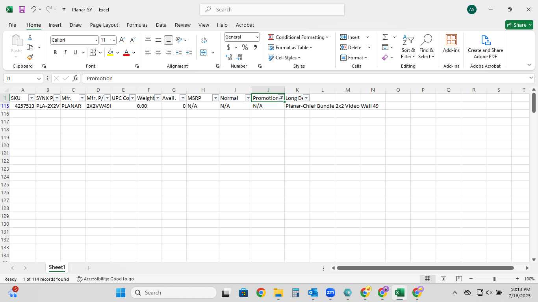Open the SKU column filter dropdown
The height and width of the screenshot is (302, 538).
click(32, 98)
